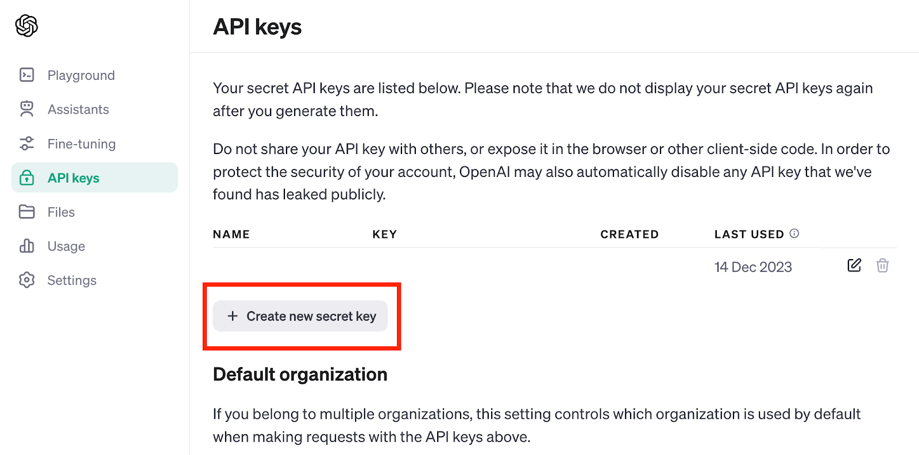Click the Playground terminal icon
Viewport: 919px width, 455px height.
tap(26, 75)
